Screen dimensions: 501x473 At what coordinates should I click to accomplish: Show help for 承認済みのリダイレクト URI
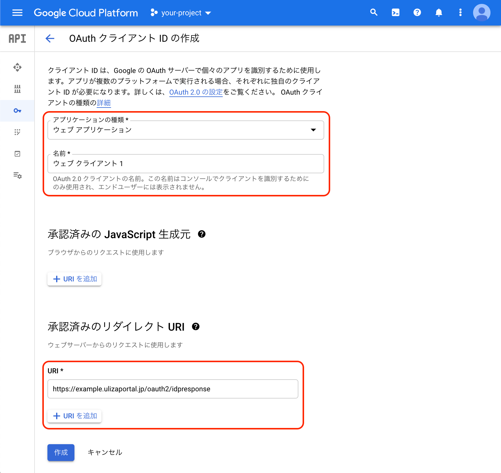pyautogui.click(x=196, y=326)
